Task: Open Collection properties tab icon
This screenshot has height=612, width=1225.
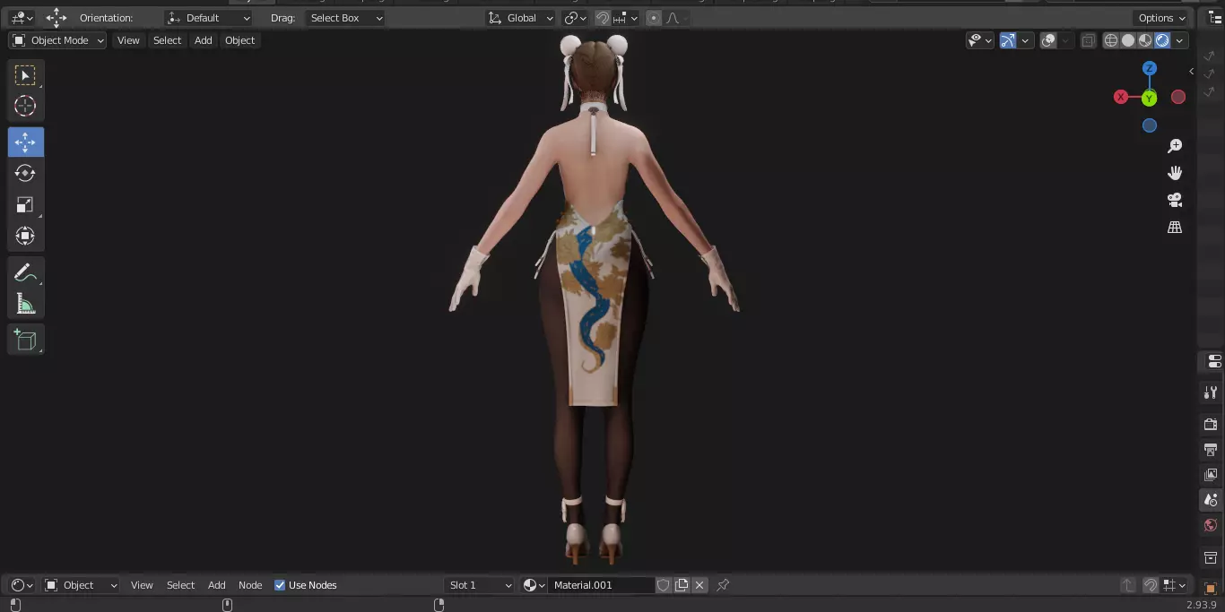Action: point(1211,557)
